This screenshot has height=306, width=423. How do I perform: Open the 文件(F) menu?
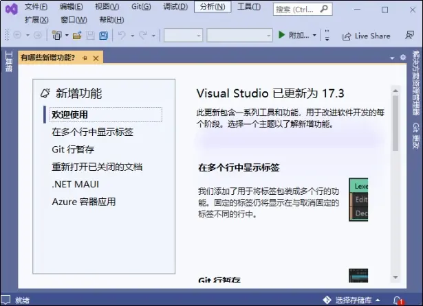coord(36,7)
